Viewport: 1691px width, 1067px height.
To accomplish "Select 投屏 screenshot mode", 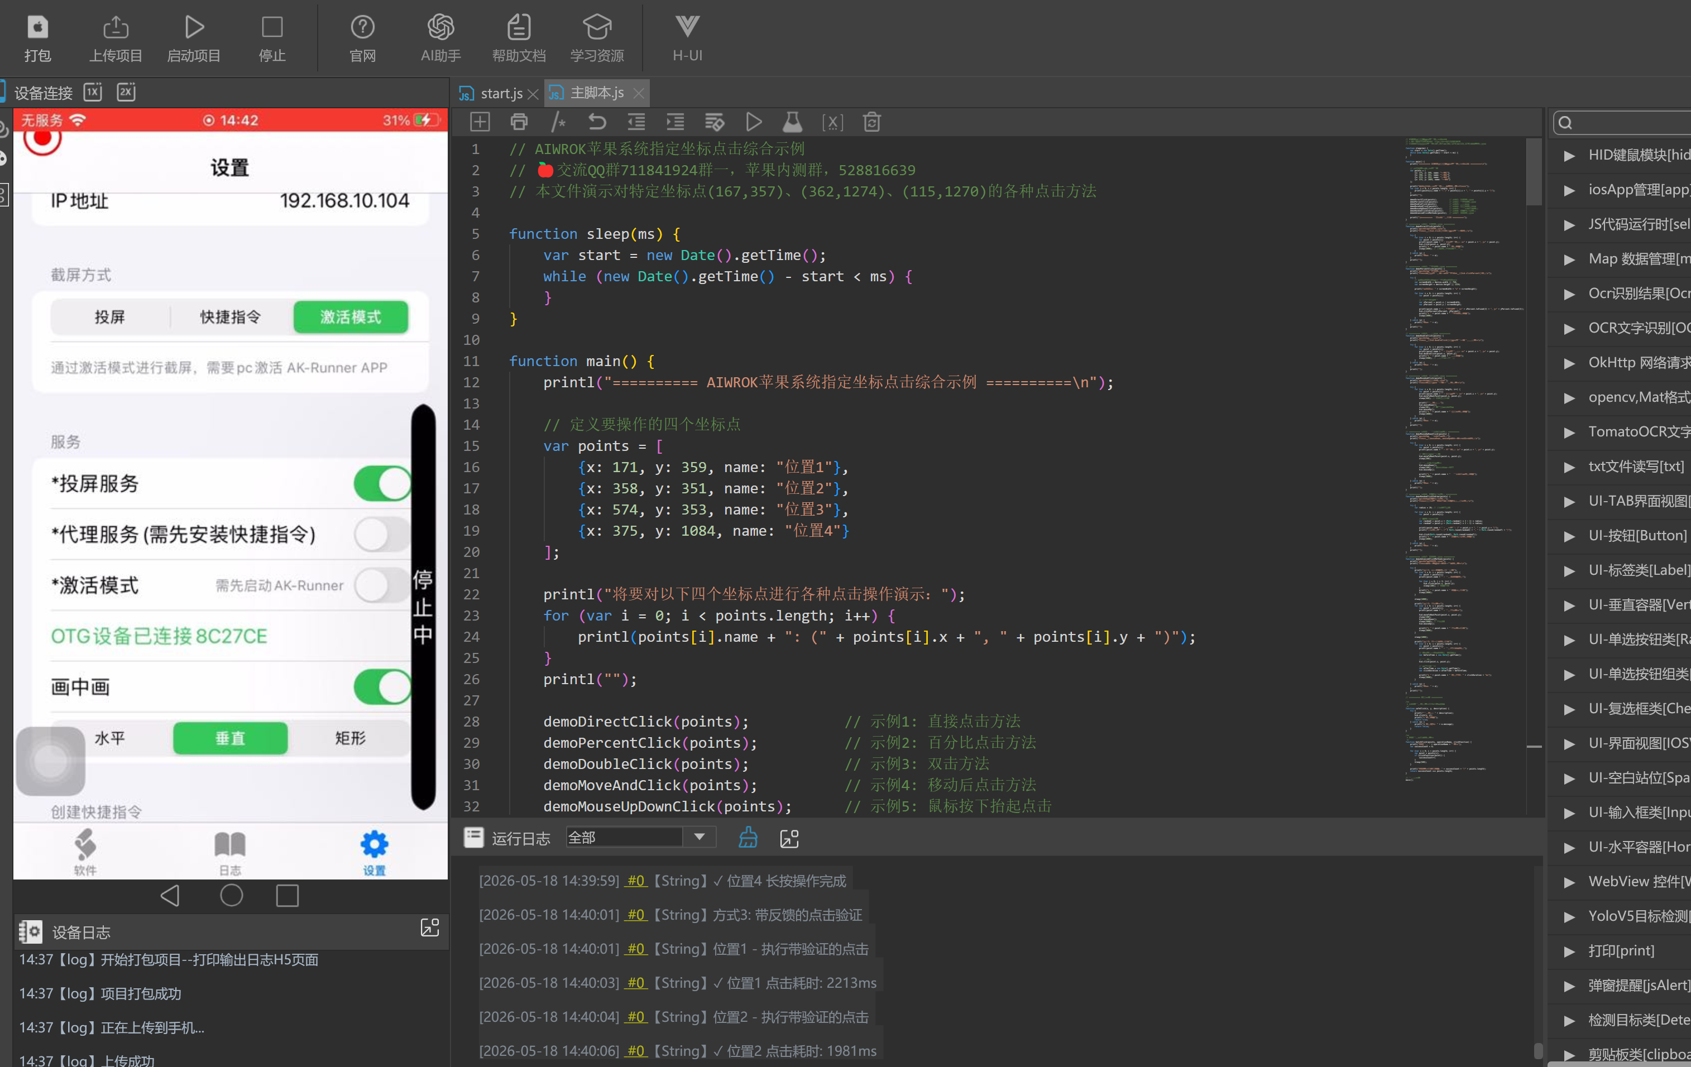I will point(109,316).
